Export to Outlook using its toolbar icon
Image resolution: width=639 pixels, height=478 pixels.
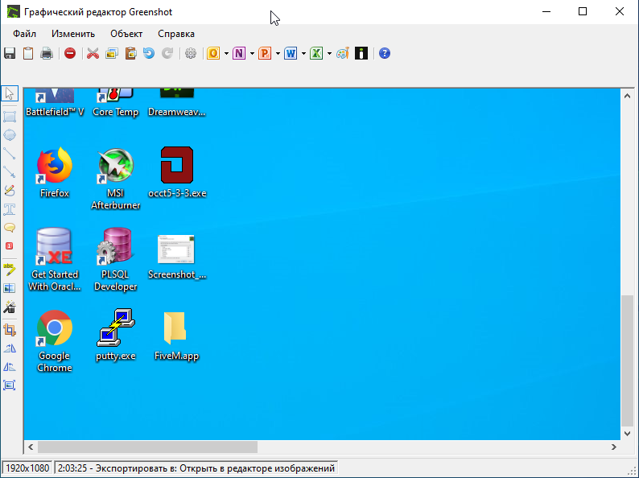213,53
